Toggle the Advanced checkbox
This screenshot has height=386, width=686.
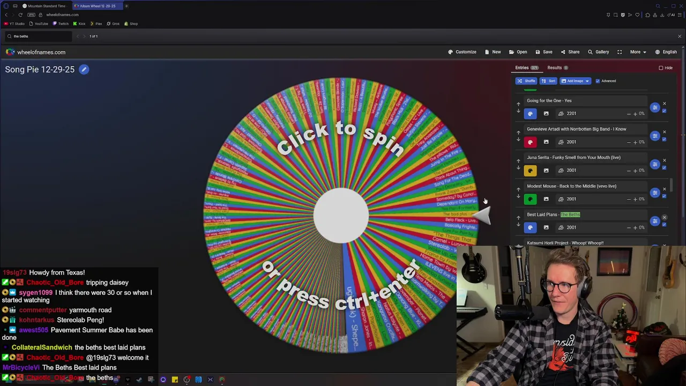point(598,81)
